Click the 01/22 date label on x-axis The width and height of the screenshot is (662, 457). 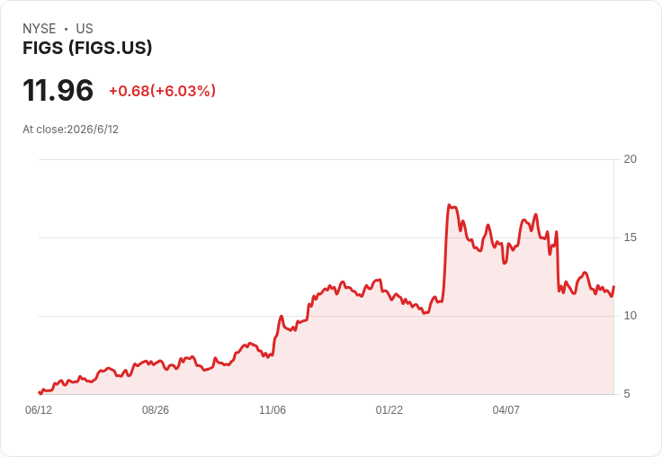click(x=389, y=409)
